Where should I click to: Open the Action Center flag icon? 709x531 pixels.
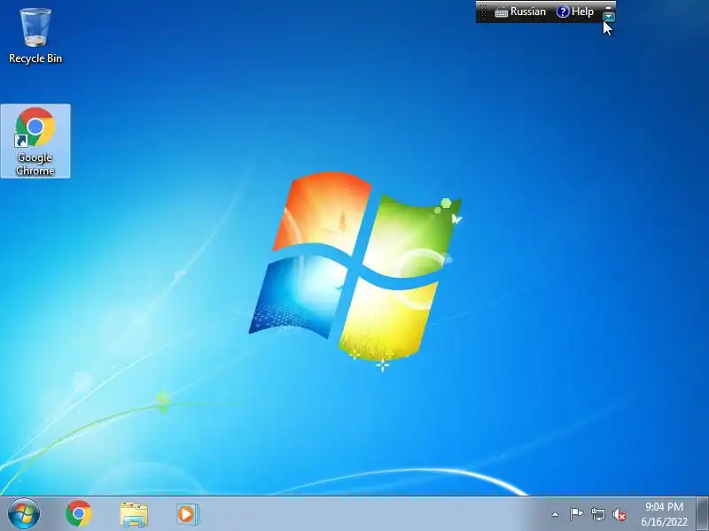(576, 514)
